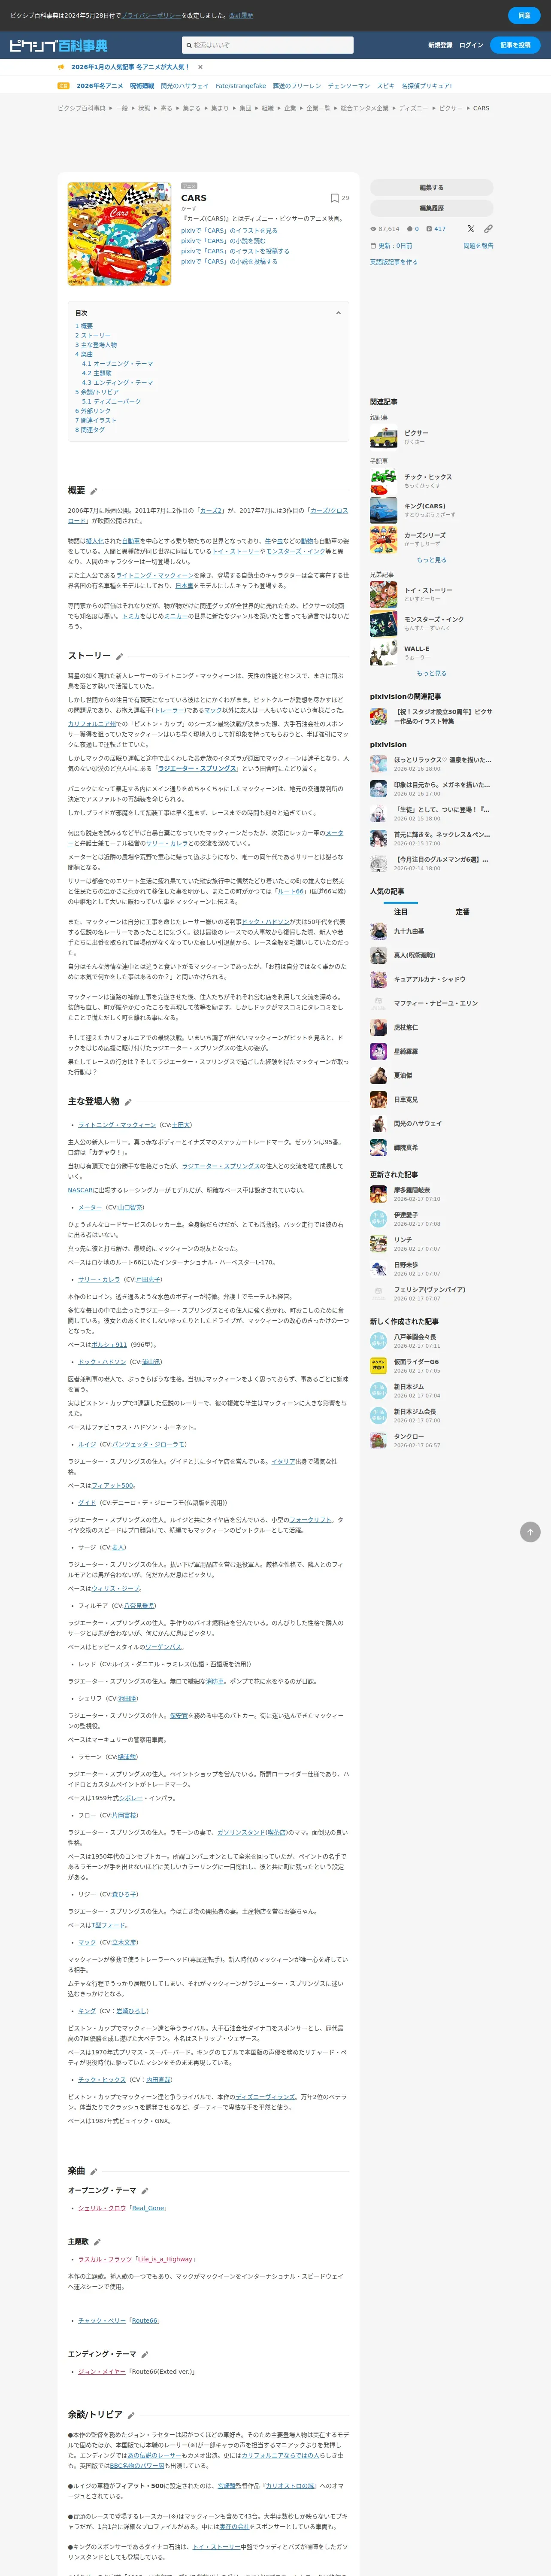Open the シェリル・クロウ artist link

[102, 2208]
